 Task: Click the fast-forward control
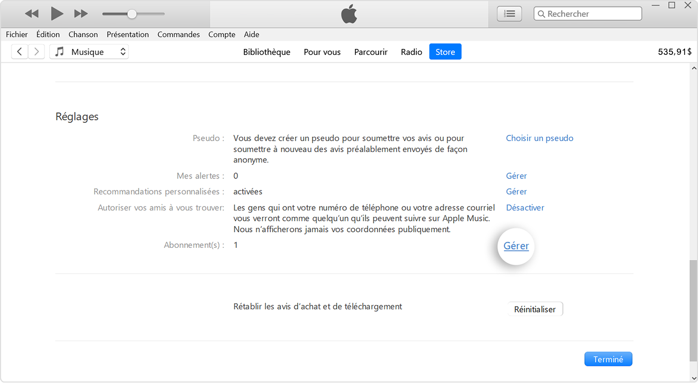pos(81,13)
